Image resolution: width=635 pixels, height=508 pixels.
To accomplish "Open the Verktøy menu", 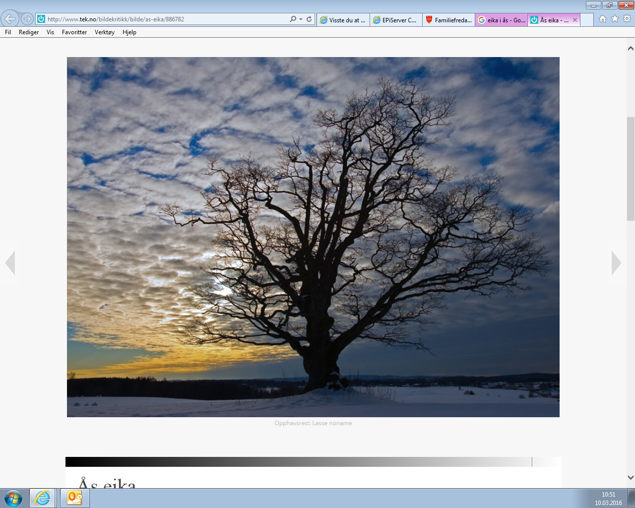I will click(x=105, y=32).
